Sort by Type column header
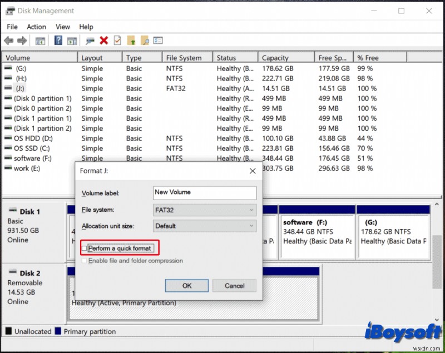The image size is (445, 353). [x=142, y=58]
